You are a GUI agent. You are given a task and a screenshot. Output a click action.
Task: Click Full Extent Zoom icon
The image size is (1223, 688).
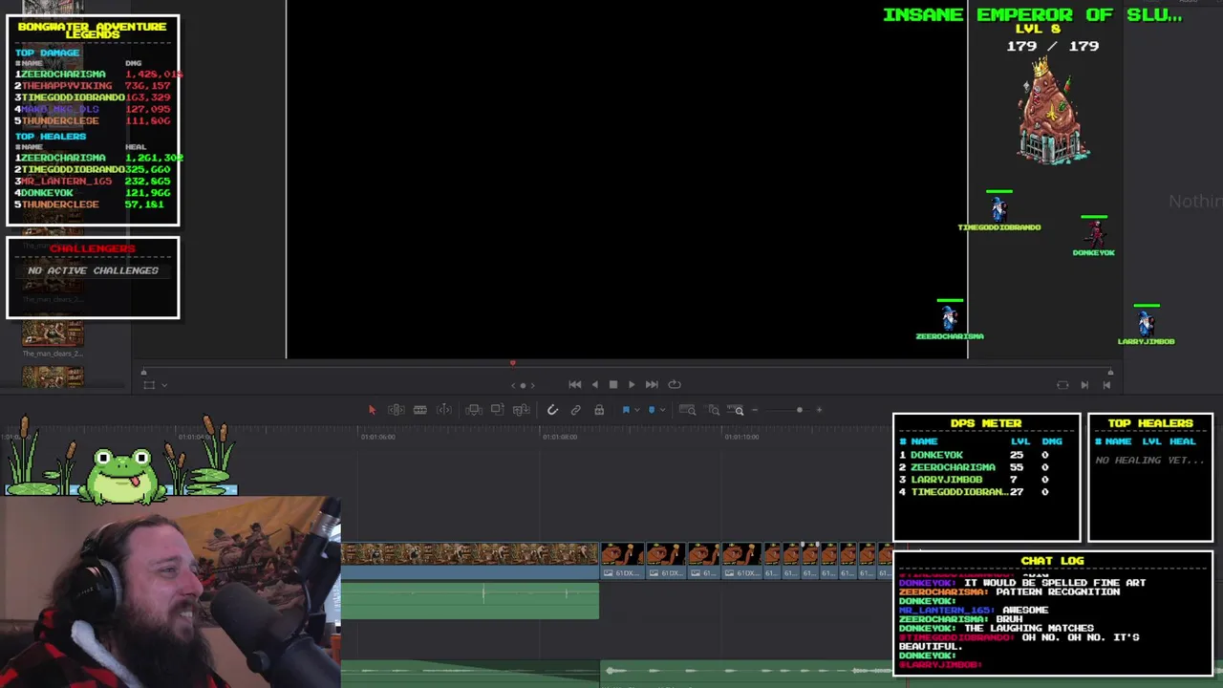pyautogui.click(x=687, y=410)
